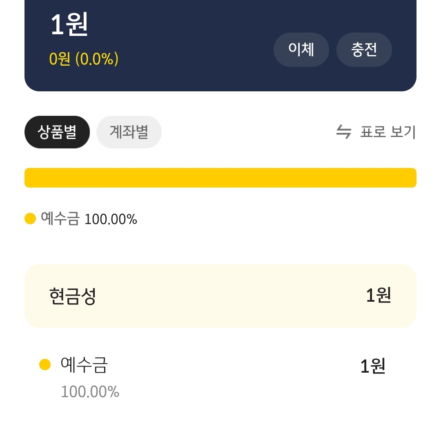Click the swap arrows icon next to 표로 보기
The width and height of the screenshot is (441, 422).
click(x=343, y=132)
